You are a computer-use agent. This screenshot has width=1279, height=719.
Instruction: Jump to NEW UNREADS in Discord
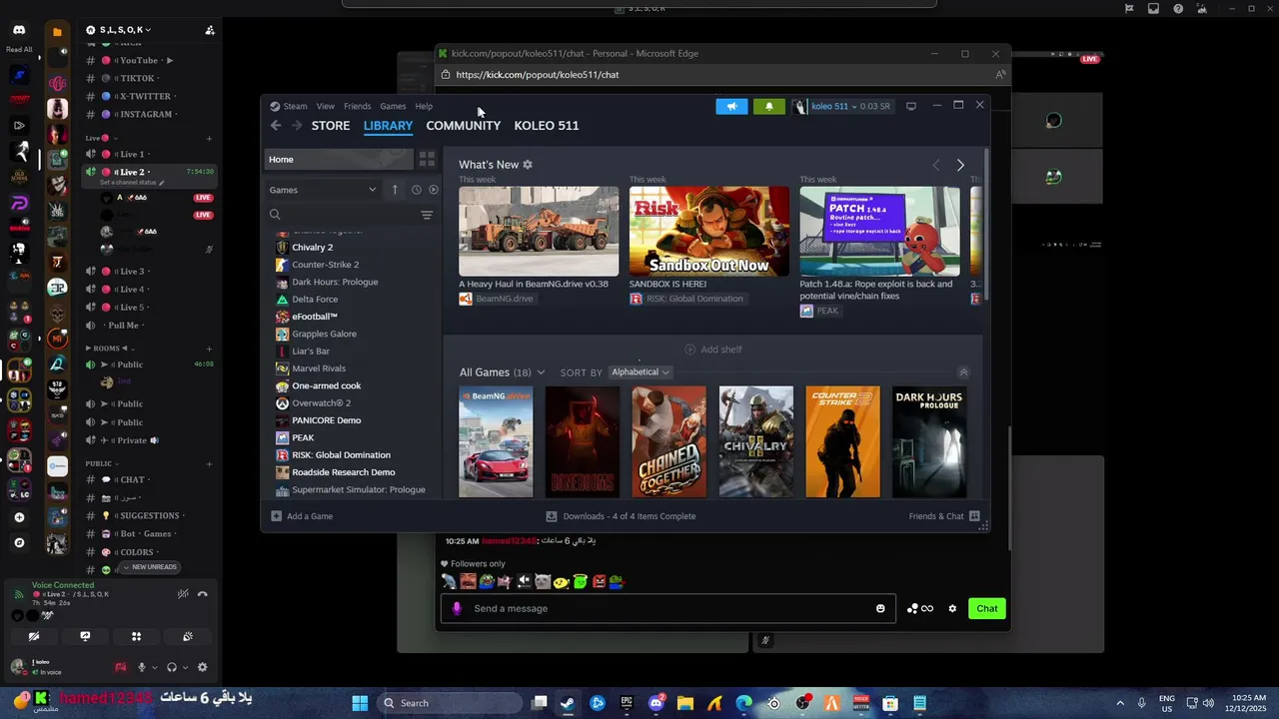coord(150,567)
